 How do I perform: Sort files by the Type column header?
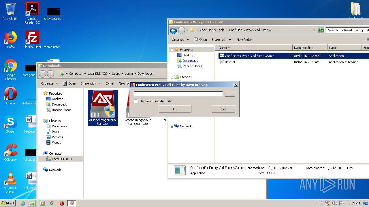coord(344,48)
